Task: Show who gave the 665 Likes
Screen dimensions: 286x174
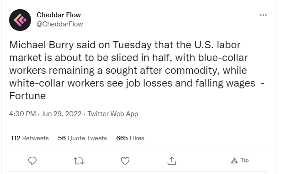Action: [130, 138]
